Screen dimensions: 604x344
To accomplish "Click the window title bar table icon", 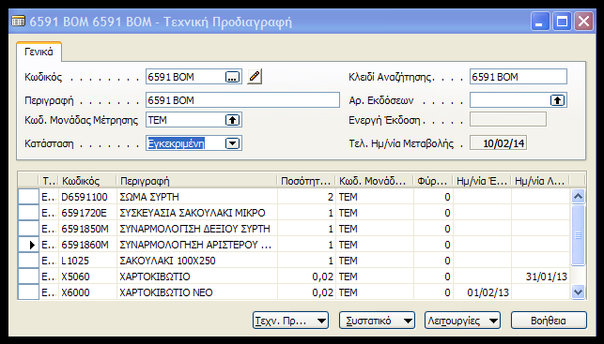I will [x=18, y=22].
